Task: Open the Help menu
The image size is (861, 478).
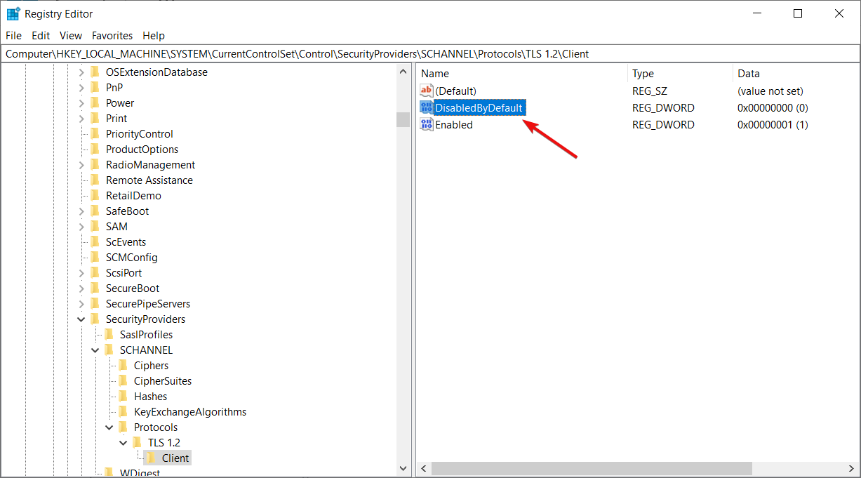Action: 154,35
